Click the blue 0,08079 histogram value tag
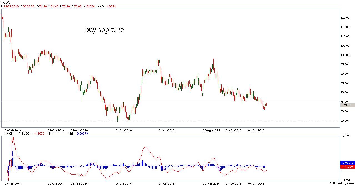 click(347, 163)
